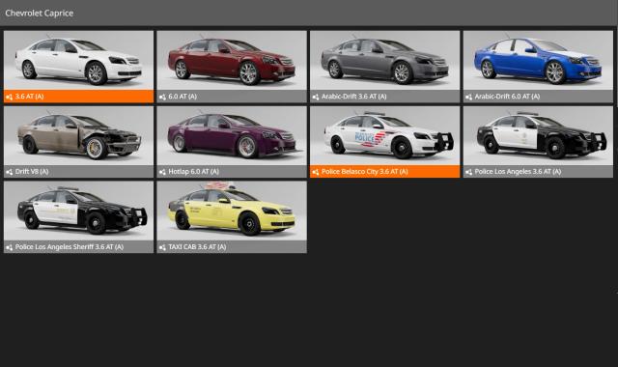Pick the gray Arabic-Drift 3.6 AT car
The image size is (618, 367).
[384, 60]
